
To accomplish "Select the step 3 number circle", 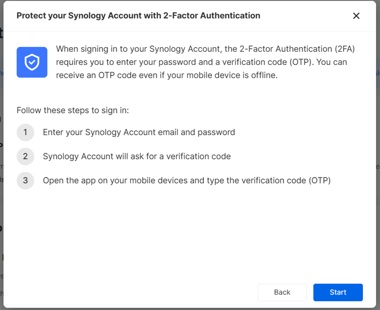I will 25,180.
